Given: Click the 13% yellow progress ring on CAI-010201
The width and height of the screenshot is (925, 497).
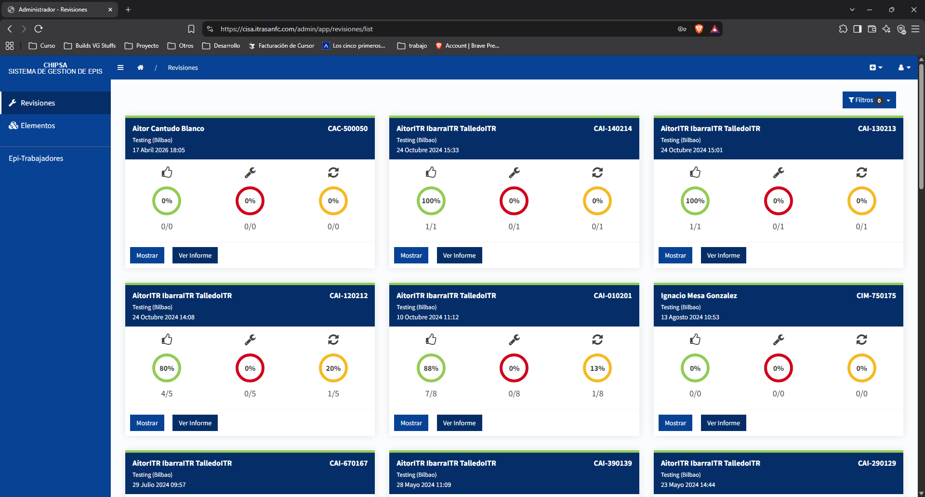Looking at the screenshot, I should 597,368.
